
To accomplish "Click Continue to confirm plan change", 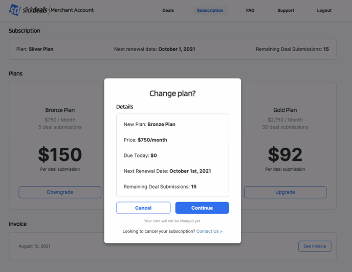I will click(202, 208).
